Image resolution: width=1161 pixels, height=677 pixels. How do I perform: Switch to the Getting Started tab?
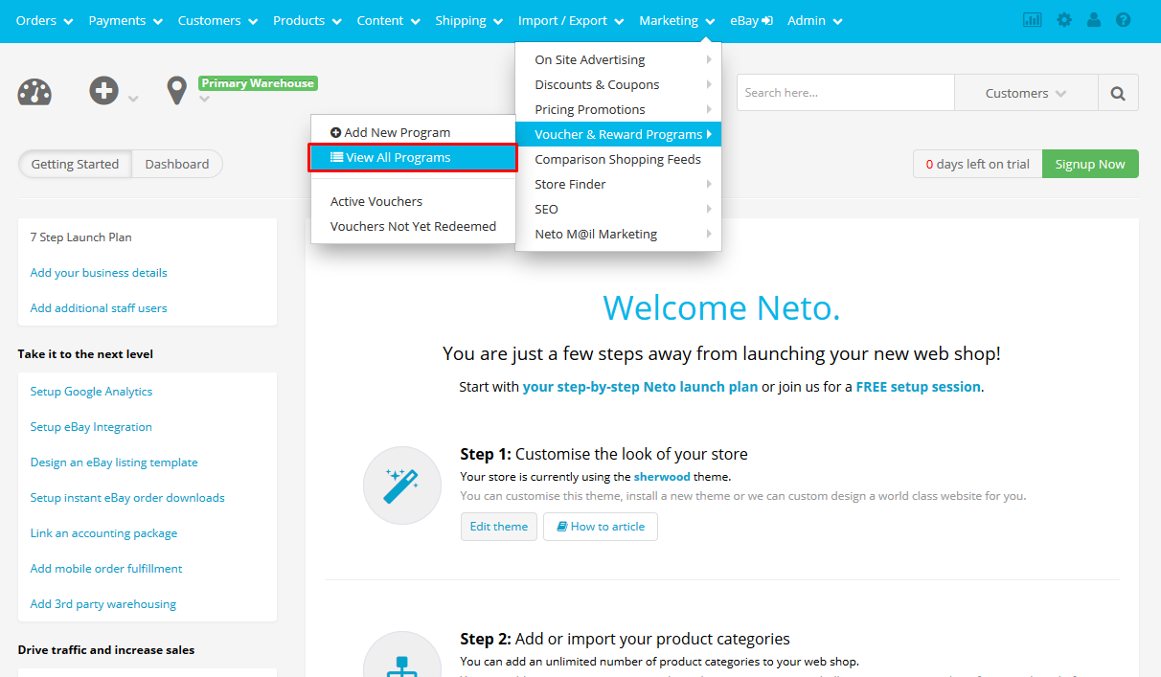[76, 164]
